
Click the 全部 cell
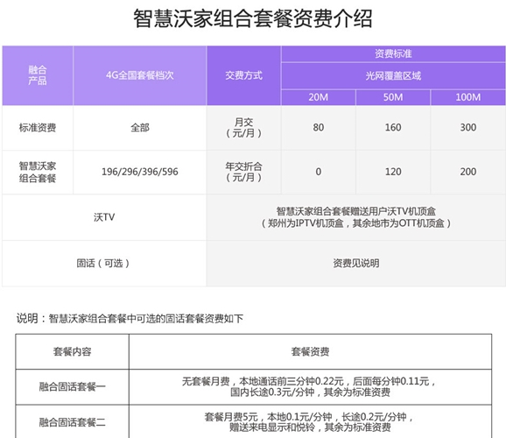point(140,128)
